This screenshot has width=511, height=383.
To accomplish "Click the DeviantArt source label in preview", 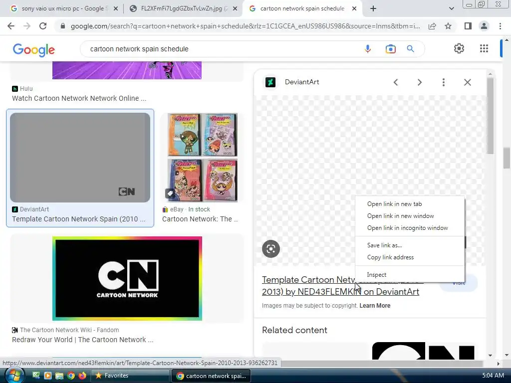I will 302,82.
